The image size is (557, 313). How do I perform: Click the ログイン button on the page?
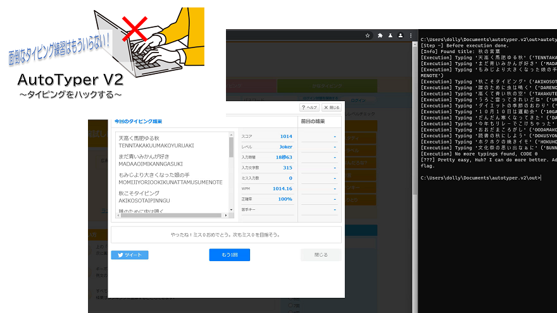(358, 100)
